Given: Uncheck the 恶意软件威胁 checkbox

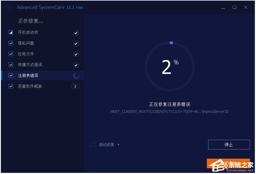Looking at the screenshot, I should pyautogui.click(x=11, y=86).
